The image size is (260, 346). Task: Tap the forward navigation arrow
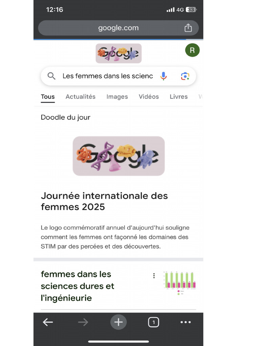83,322
